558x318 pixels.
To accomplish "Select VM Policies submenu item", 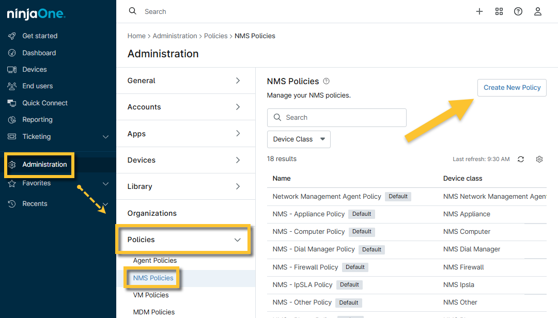I will tap(151, 295).
